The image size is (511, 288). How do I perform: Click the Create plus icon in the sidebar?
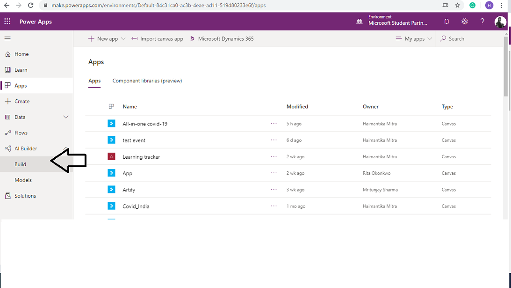7,101
